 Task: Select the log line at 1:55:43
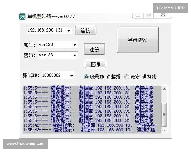tap(89, 130)
